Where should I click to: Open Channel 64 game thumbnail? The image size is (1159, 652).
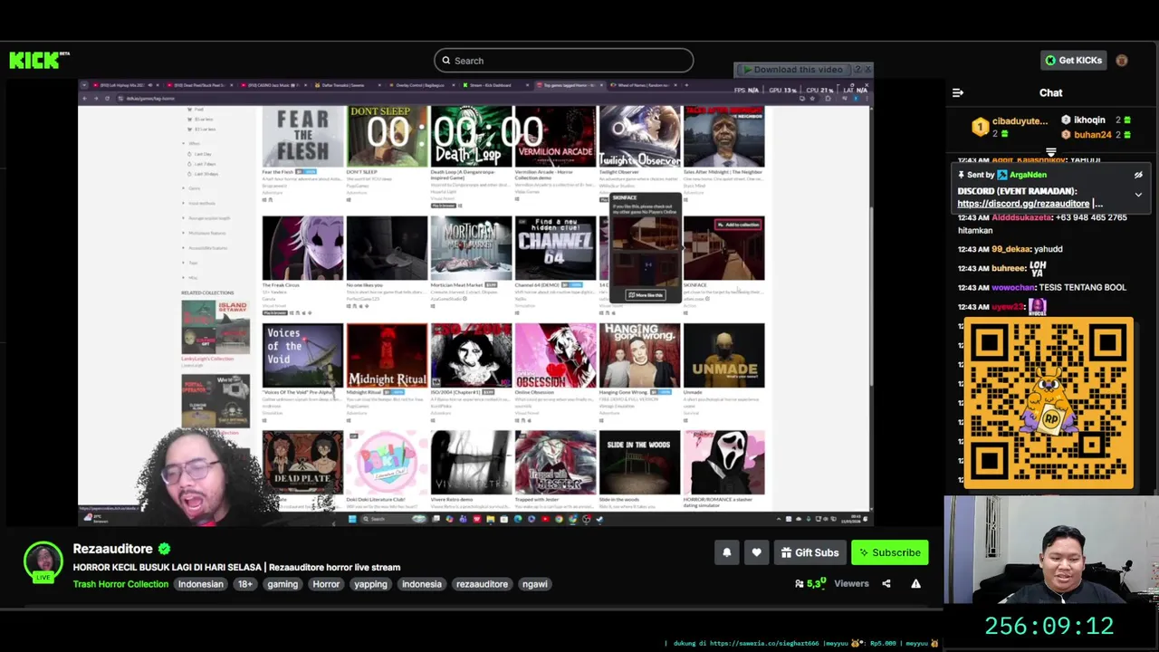(x=555, y=248)
